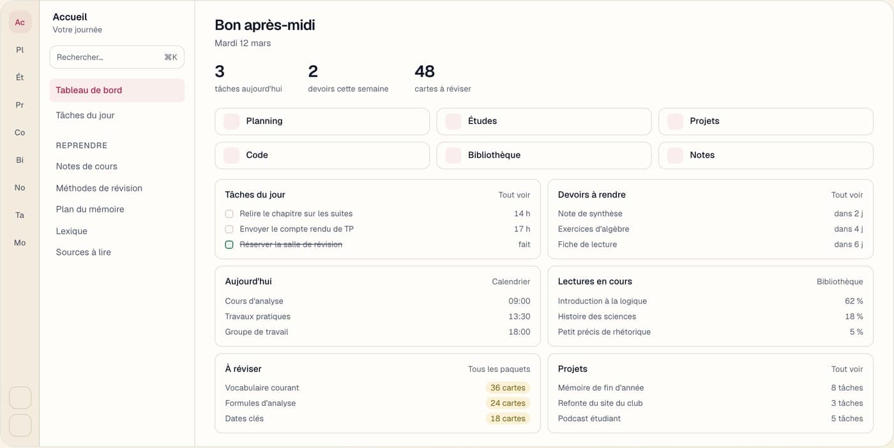Select Fiche de lecture assignment
This screenshot has width=894, height=448.
coord(710,245)
